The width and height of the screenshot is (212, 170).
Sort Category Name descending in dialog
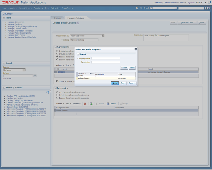tap(93, 73)
